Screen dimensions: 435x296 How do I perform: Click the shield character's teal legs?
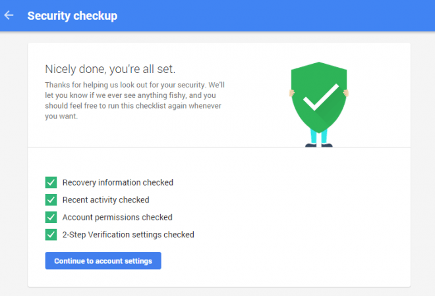point(320,137)
